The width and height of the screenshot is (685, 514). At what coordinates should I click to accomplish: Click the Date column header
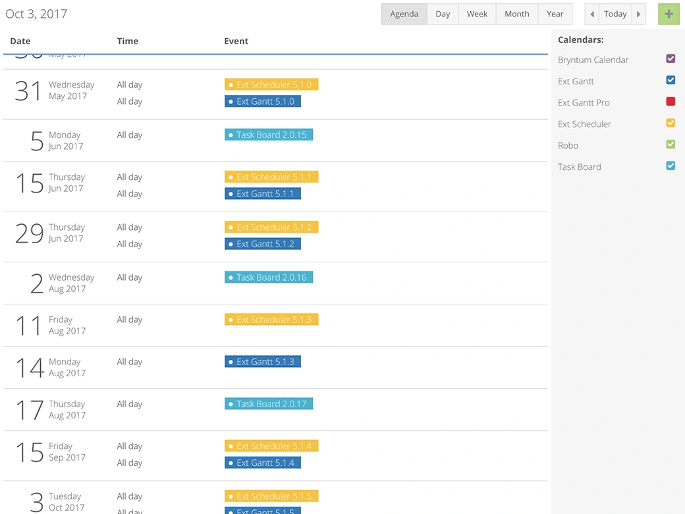click(x=20, y=41)
